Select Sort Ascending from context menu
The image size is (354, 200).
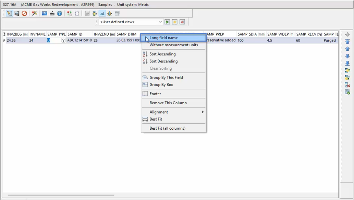coord(162,54)
